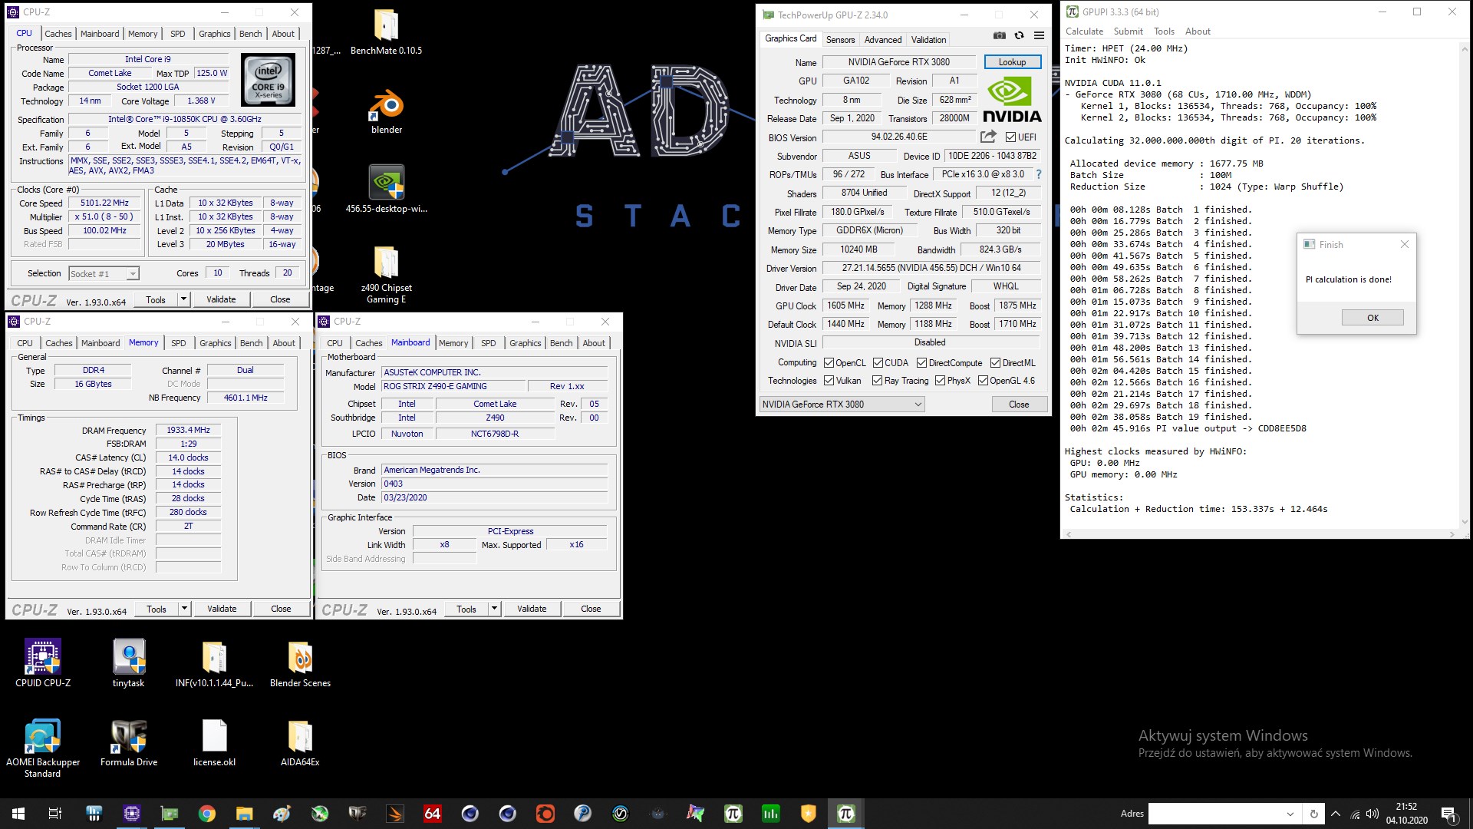Show hidden system tray icons chevron

pos(1336,814)
